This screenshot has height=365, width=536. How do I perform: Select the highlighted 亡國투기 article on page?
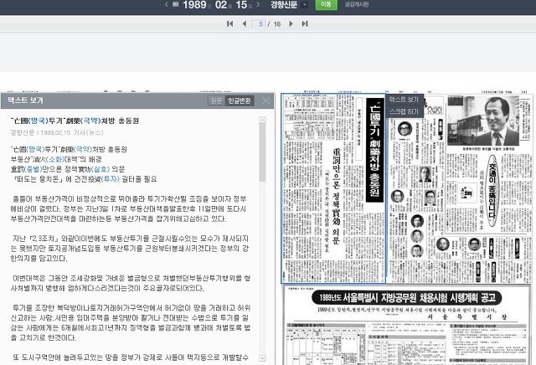tap(333, 188)
